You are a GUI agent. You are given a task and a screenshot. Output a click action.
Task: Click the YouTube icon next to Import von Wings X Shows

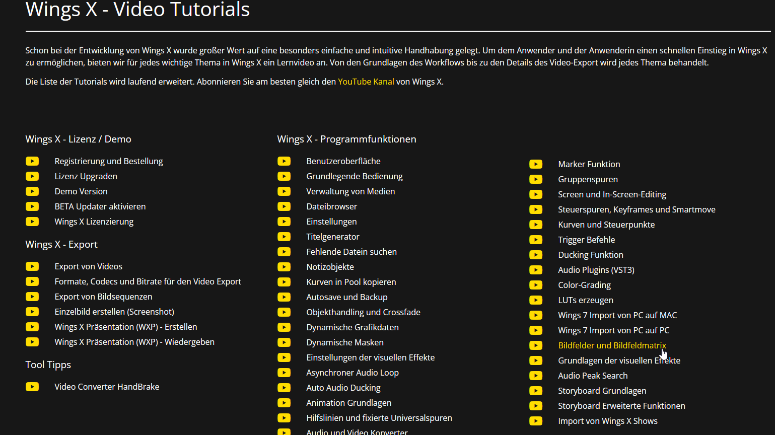point(536,421)
